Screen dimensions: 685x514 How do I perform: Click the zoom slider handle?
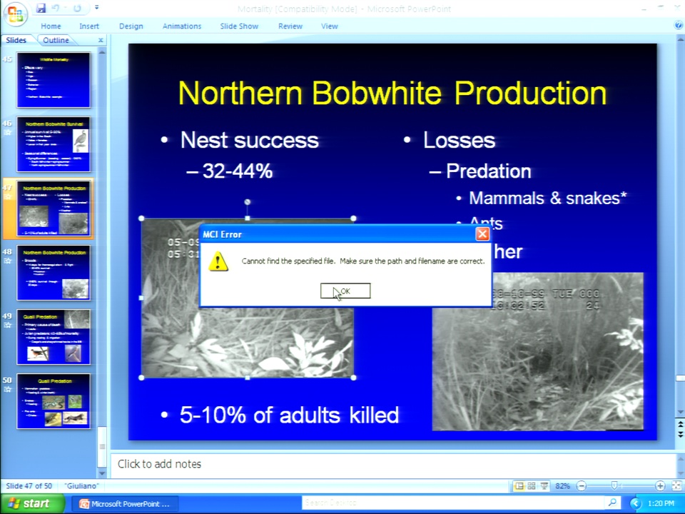[x=614, y=485]
